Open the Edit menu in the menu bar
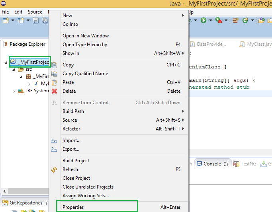Screen dimensions: 272x212 click(18, 12)
